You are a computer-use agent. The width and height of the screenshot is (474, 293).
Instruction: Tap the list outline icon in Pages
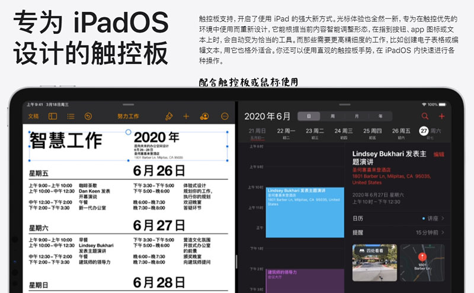[x=71, y=116]
